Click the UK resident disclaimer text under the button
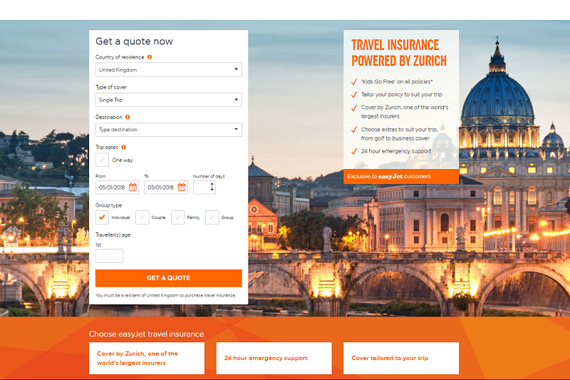Viewport: 570px width, 380px height. click(x=166, y=295)
